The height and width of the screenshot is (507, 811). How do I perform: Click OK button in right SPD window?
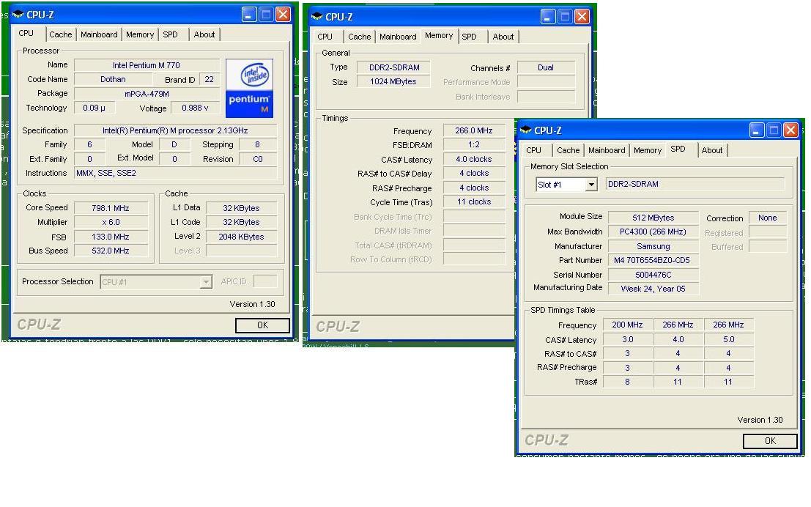point(770,441)
